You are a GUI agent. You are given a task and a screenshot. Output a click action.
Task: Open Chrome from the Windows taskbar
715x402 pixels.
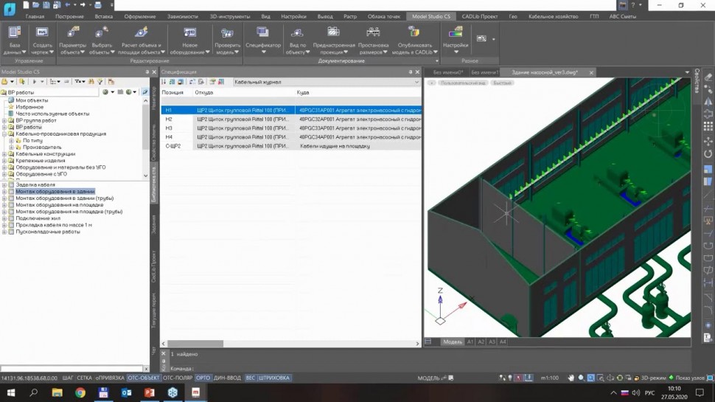click(80, 392)
